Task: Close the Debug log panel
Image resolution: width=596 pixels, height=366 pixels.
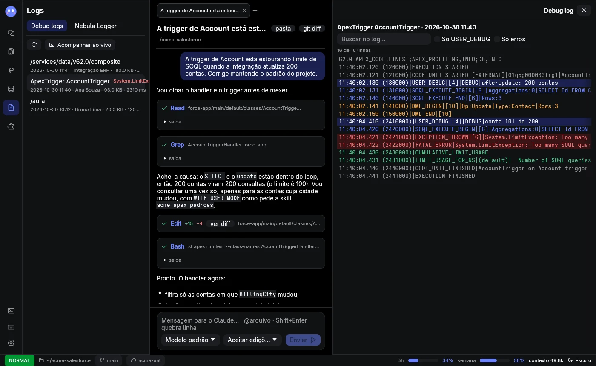Action: [x=584, y=10]
